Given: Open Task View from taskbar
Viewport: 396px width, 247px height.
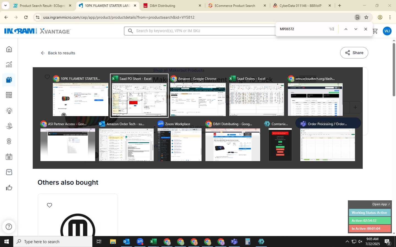Looking at the screenshot, I should [99, 242].
